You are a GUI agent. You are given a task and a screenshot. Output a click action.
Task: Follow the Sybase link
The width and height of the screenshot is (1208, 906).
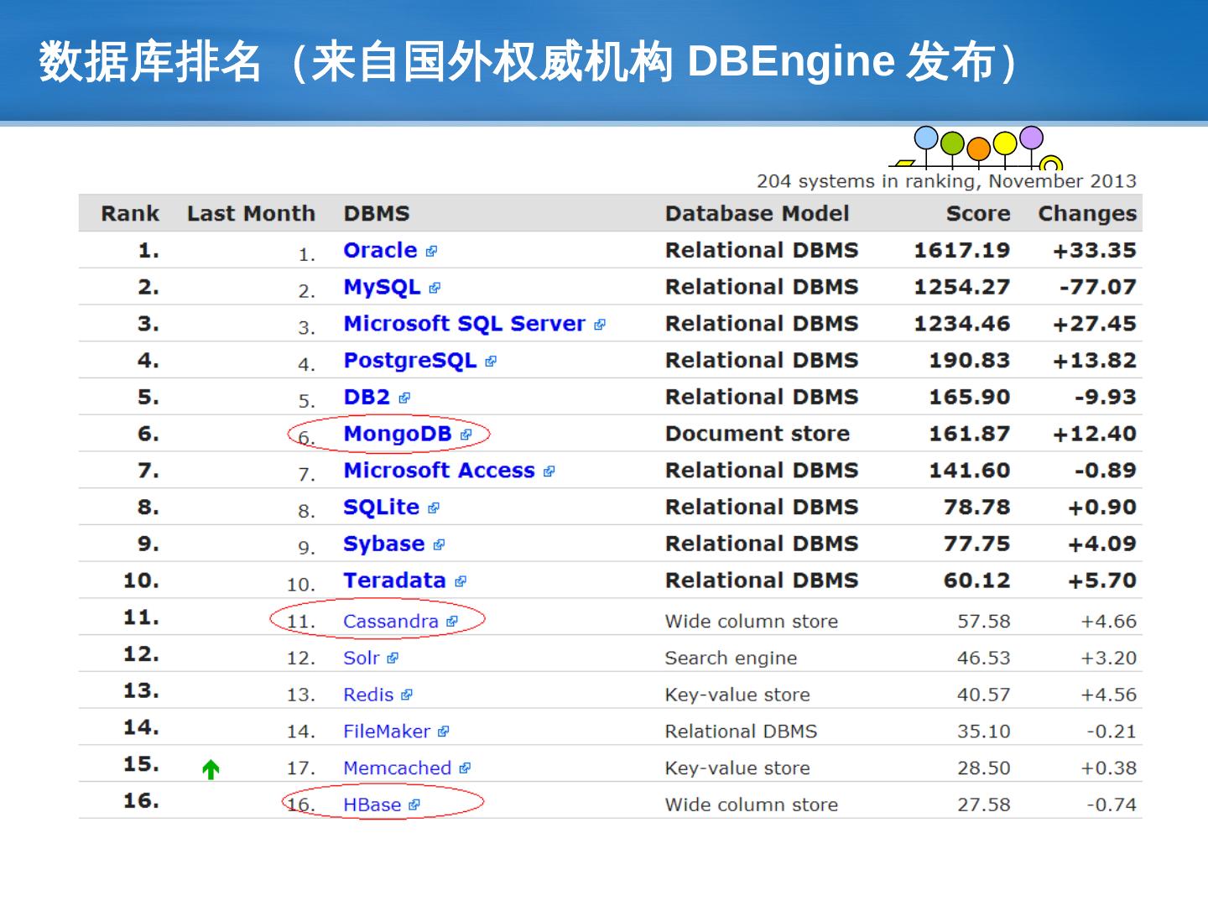click(383, 544)
